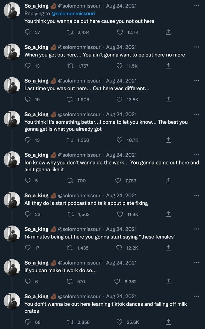Open the Aug 24, 2021 timestamp on the "best you gonna get" tweet
The image size is (205, 329).
click(x=121, y=115)
